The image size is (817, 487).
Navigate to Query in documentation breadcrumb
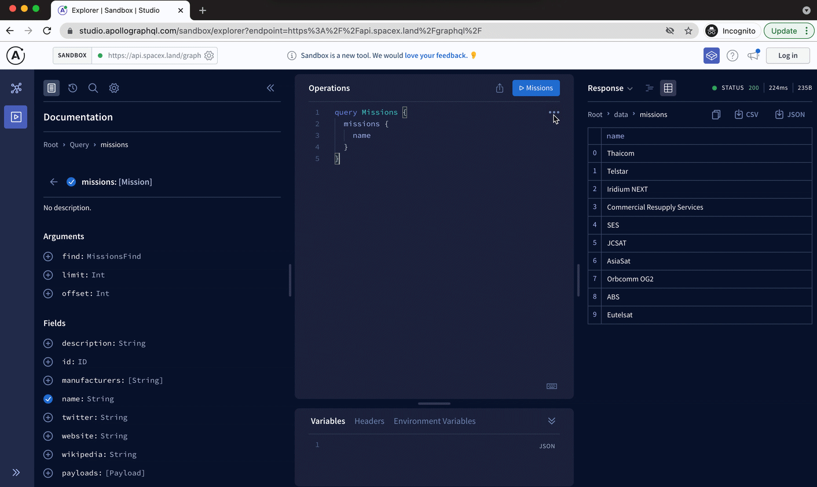pos(79,145)
